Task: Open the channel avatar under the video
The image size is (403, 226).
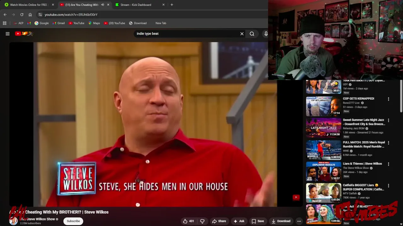Action: pyautogui.click(x=13, y=221)
